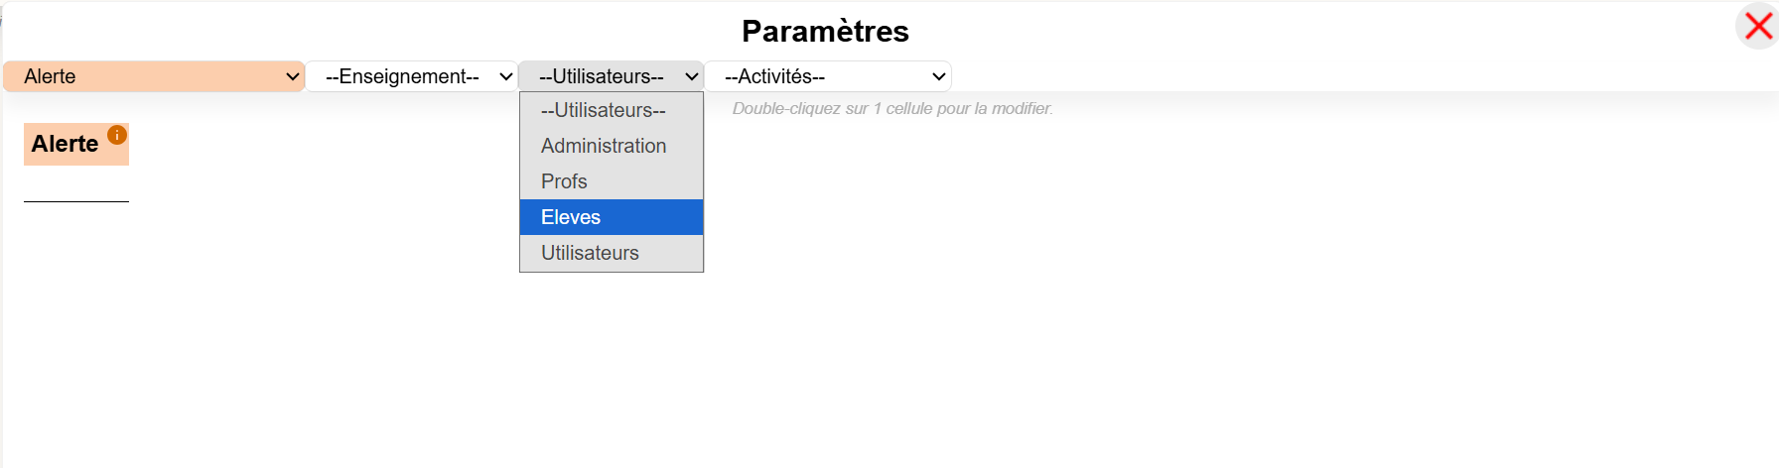This screenshot has height=468, width=1779.
Task: Click the Double-cliquez hint text
Action: point(892,108)
